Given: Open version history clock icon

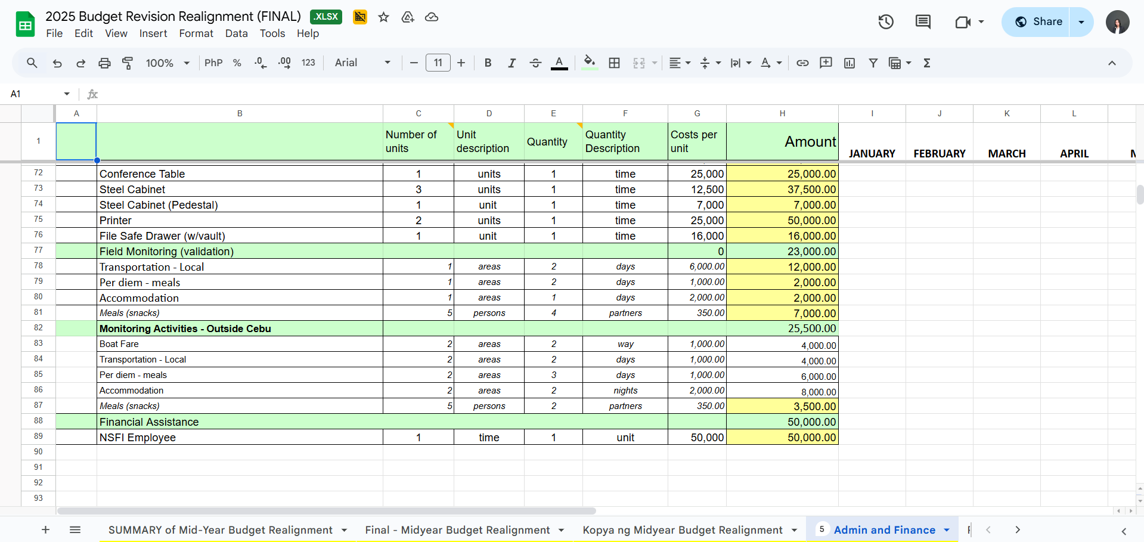Looking at the screenshot, I should [x=886, y=22].
